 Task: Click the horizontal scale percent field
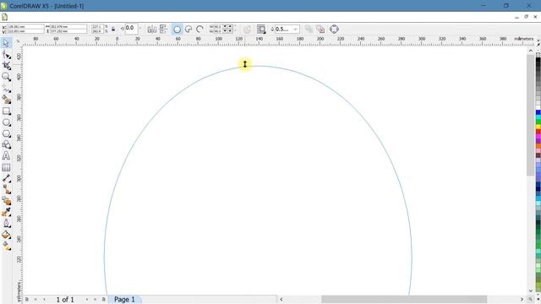point(98,26)
